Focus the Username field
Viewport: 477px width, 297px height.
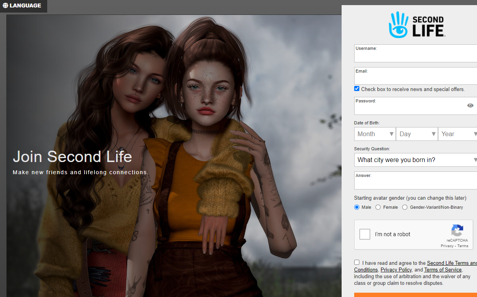tap(416, 53)
